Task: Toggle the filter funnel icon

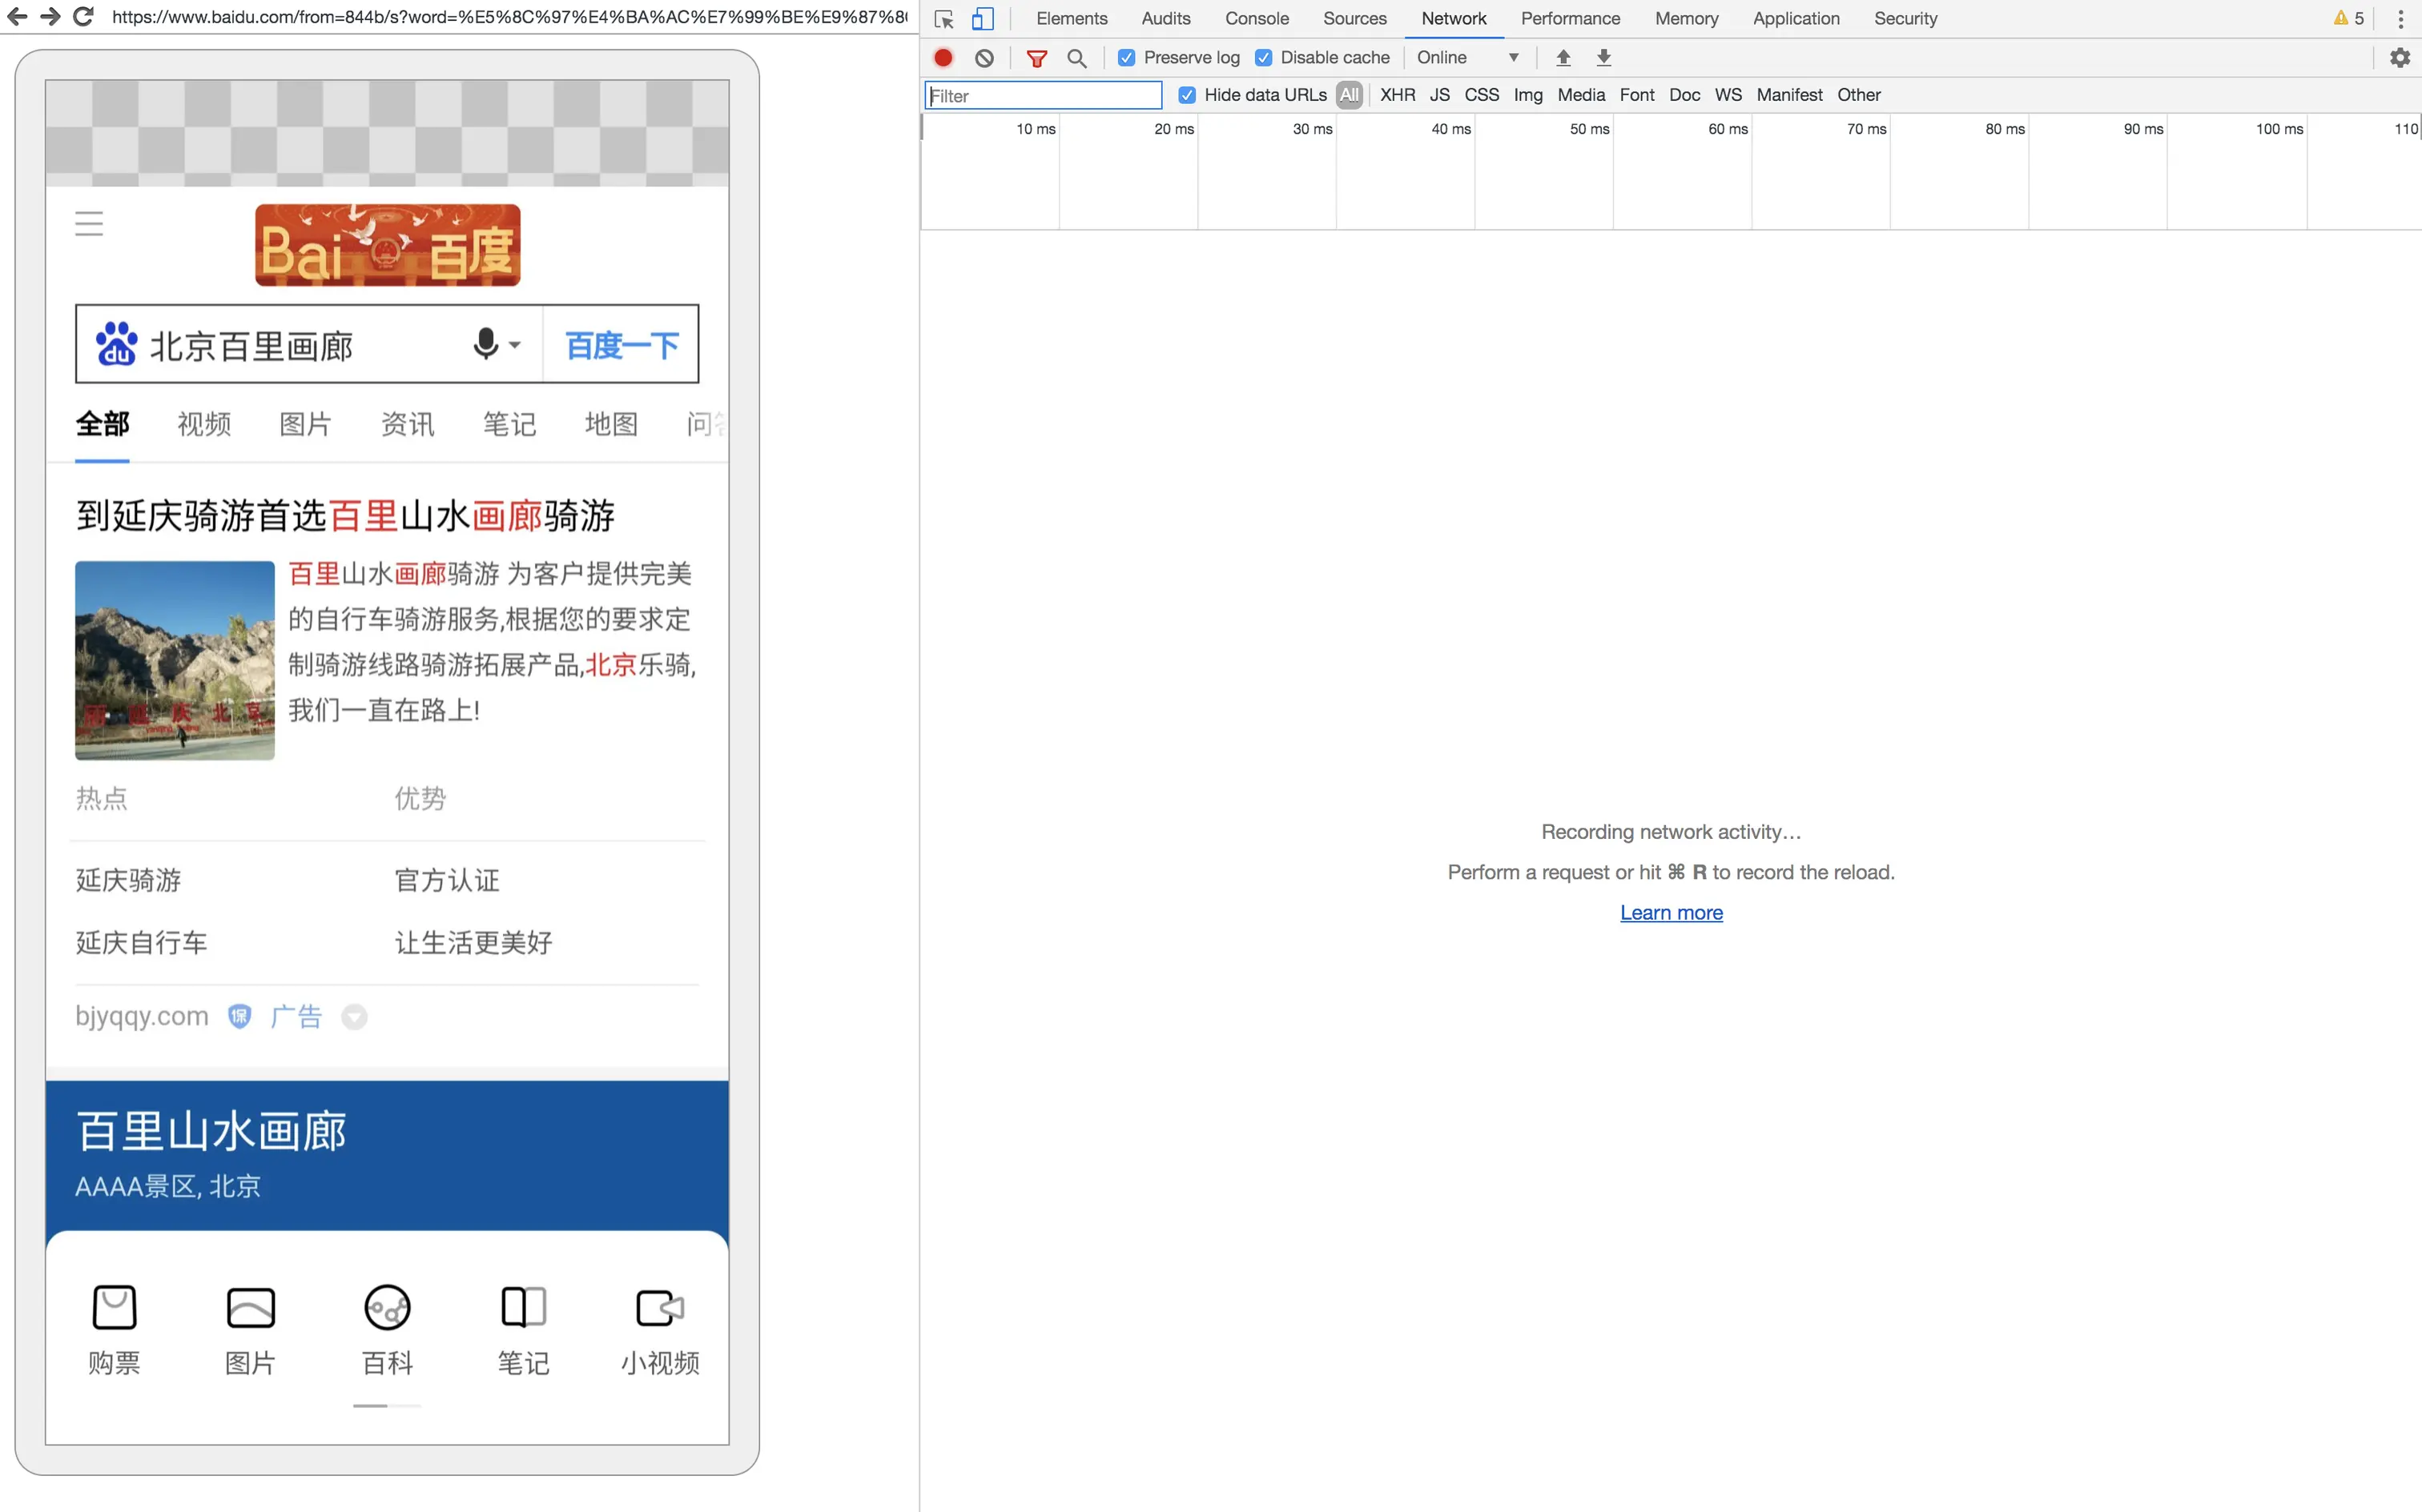Action: (x=1036, y=58)
